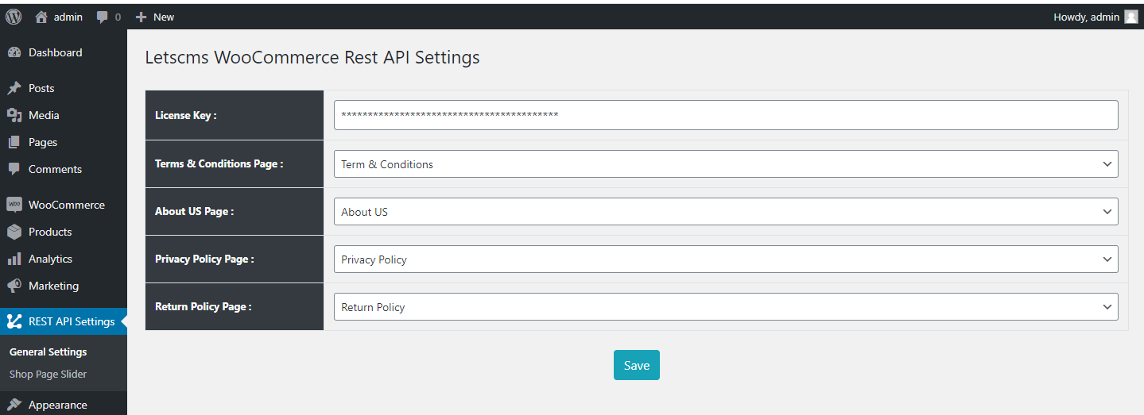Click the Products box icon
The width and height of the screenshot is (1144, 415).
(14, 232)
